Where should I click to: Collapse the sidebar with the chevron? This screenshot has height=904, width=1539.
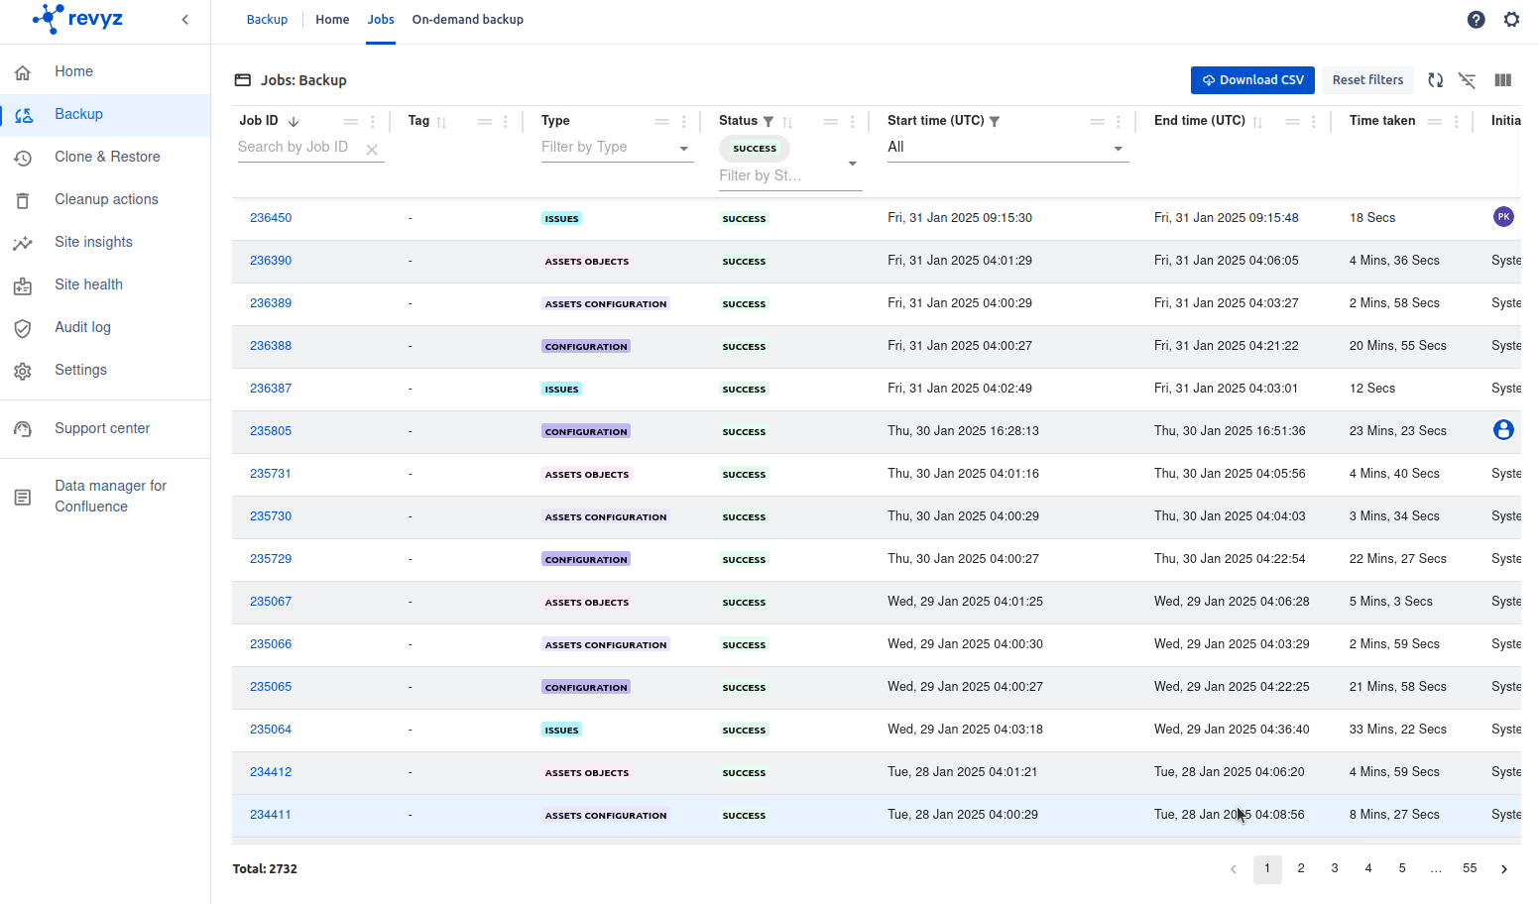tap(185, 20)
